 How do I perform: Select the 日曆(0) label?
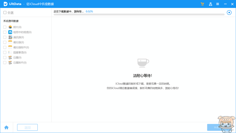[x=17, y=57]
